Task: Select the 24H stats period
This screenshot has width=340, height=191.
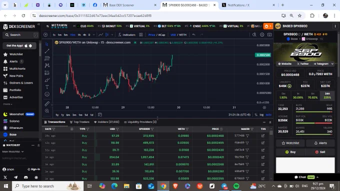Action: click(327, 95)
